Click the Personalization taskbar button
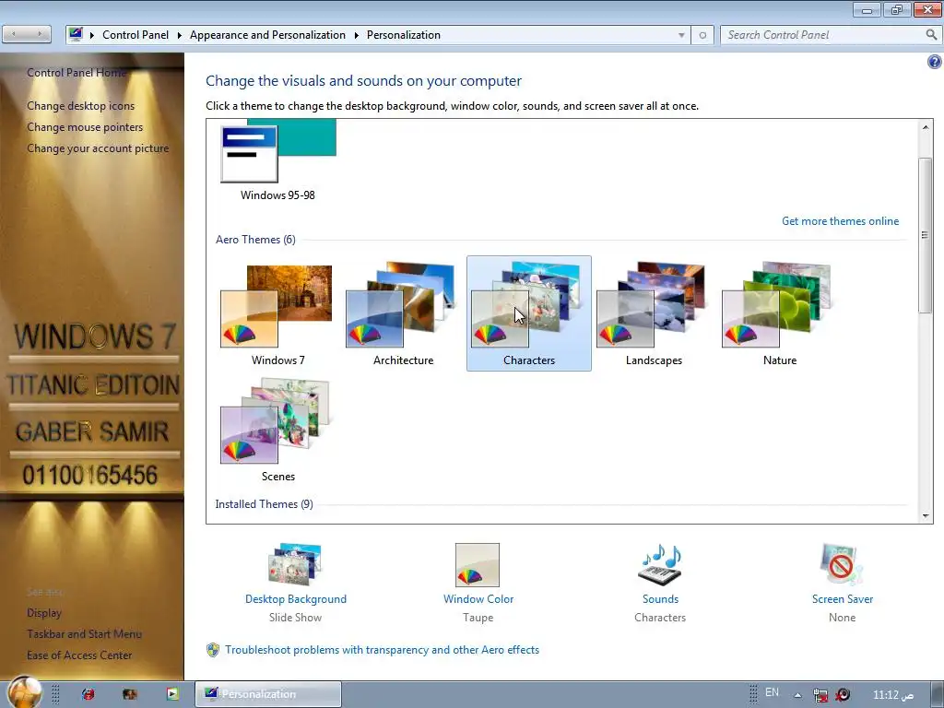Viewport: 944px width, 708px height. pos(268,694)
